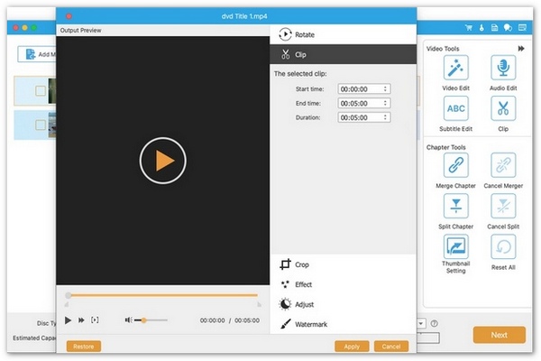Mute audio with the speaker icon
541x361 pixels.
pos(128,320)
